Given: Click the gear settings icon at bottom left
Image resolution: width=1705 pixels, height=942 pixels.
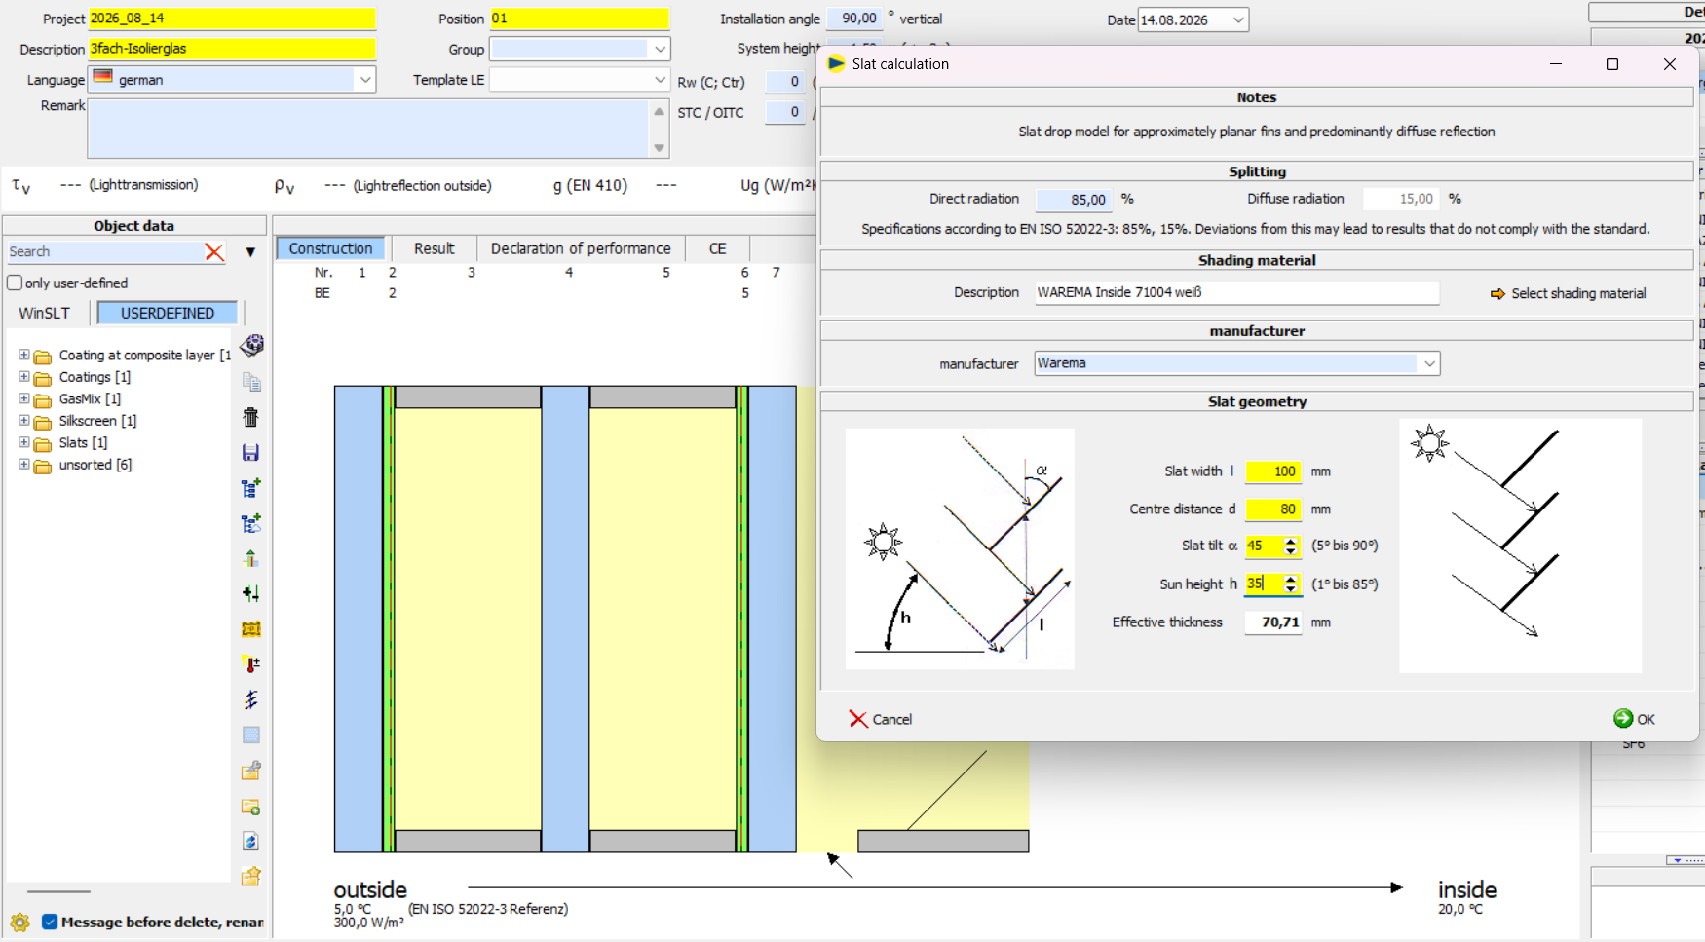Looking at the screenshot, I should coord(19,922).
